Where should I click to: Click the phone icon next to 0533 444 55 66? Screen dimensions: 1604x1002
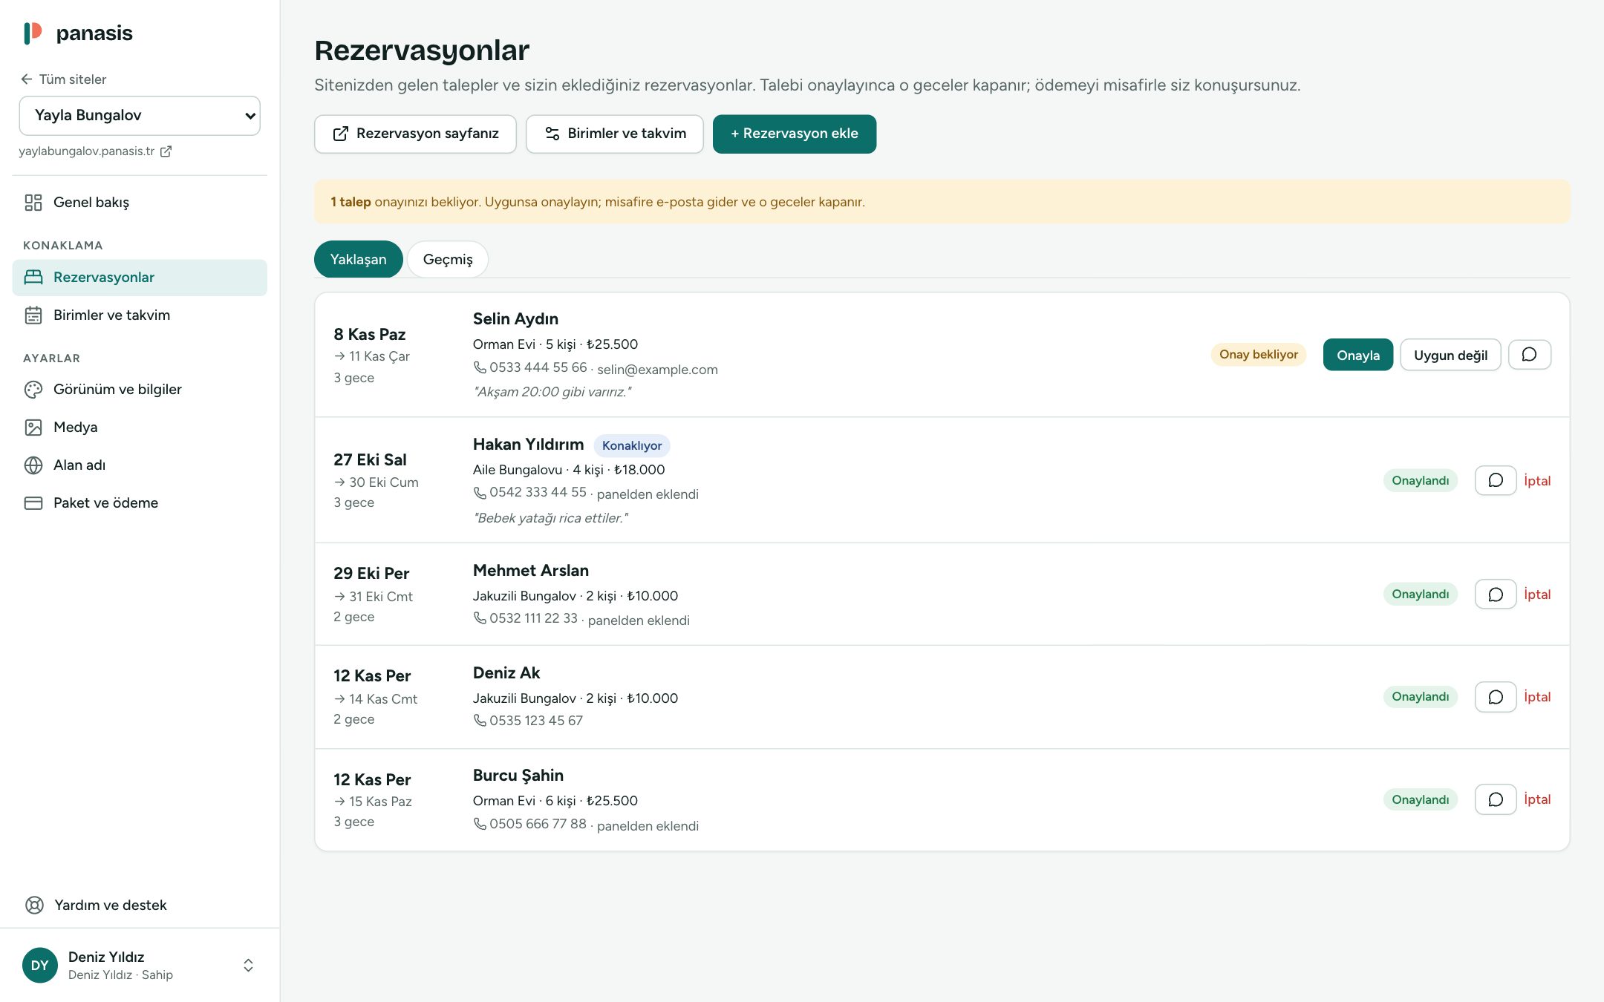[480, 367]
